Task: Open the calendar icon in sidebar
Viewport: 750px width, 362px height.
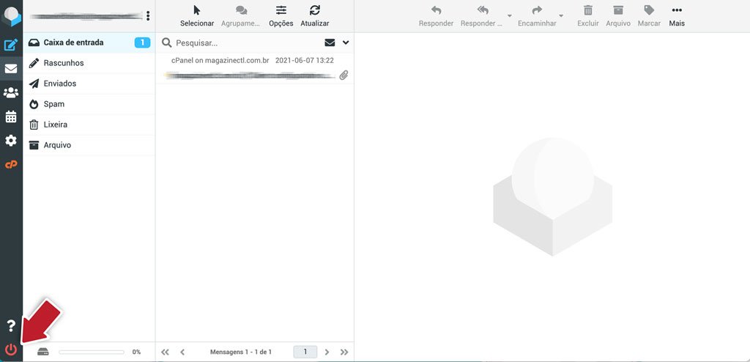Action: tap(11, 117)
